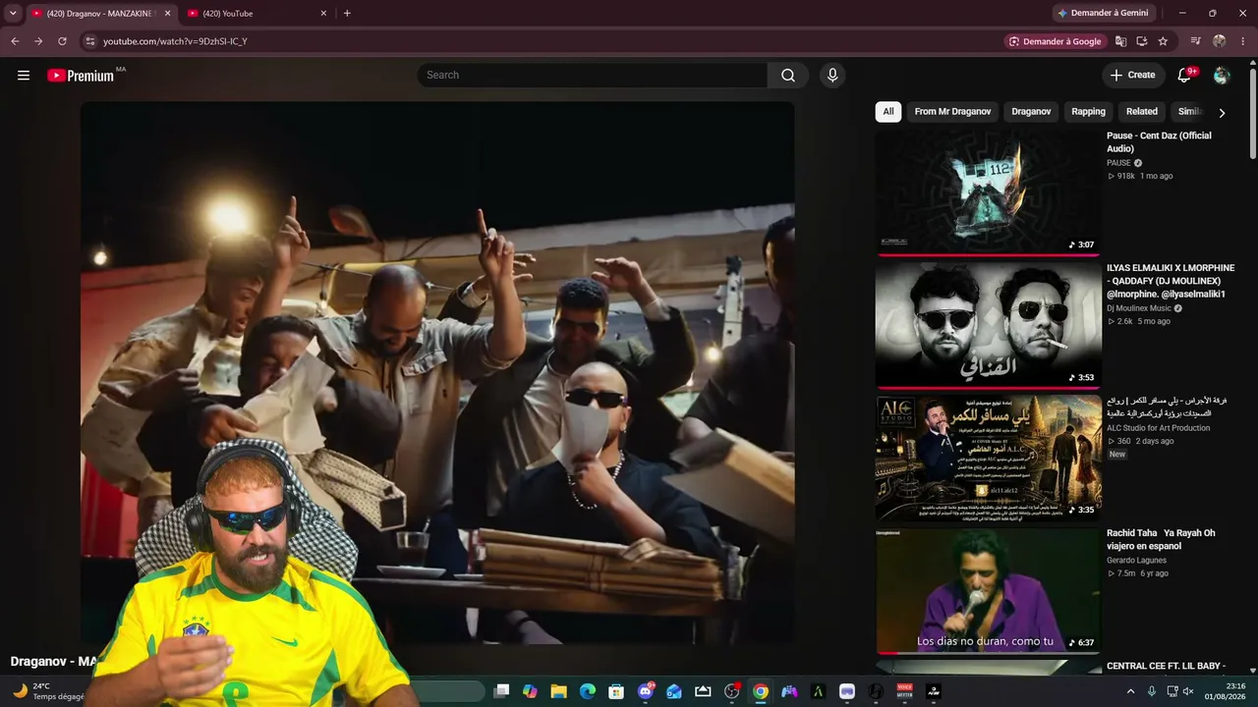Open Google Chrome taskbar icon

coord(761,691)
